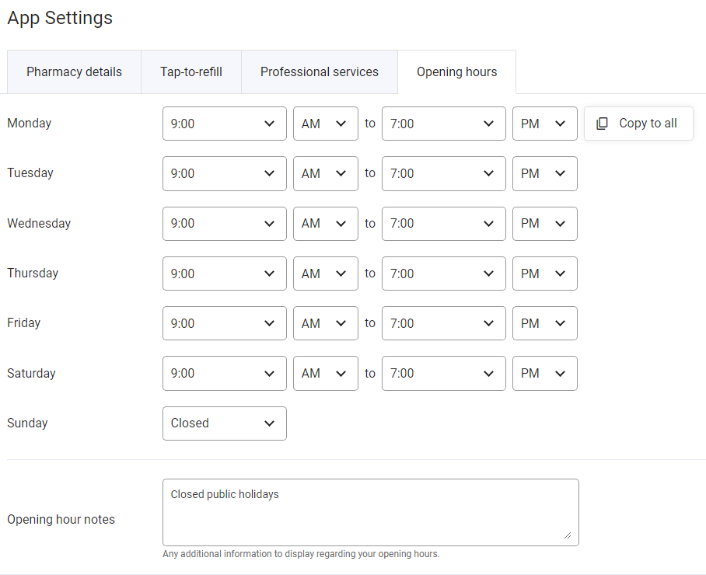The image size is (706, 575).
Task: Click the additional information helper text
Action: [x=301, y=554]
